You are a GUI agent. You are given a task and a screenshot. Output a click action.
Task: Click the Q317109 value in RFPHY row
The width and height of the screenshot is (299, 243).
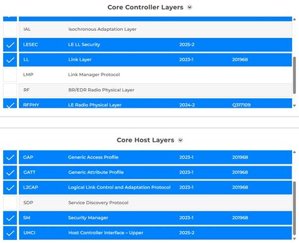tap(241, 105)
